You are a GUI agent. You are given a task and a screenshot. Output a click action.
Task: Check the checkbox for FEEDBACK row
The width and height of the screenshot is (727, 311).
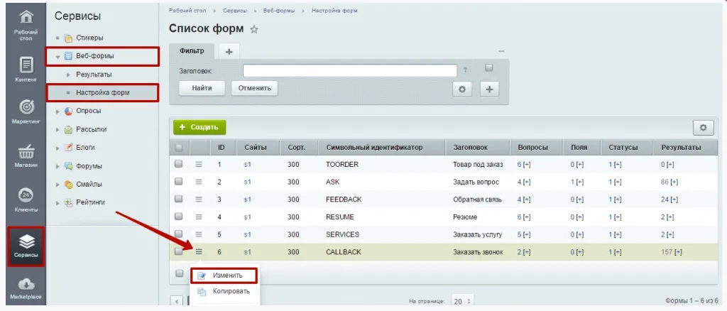click(179, 199)
